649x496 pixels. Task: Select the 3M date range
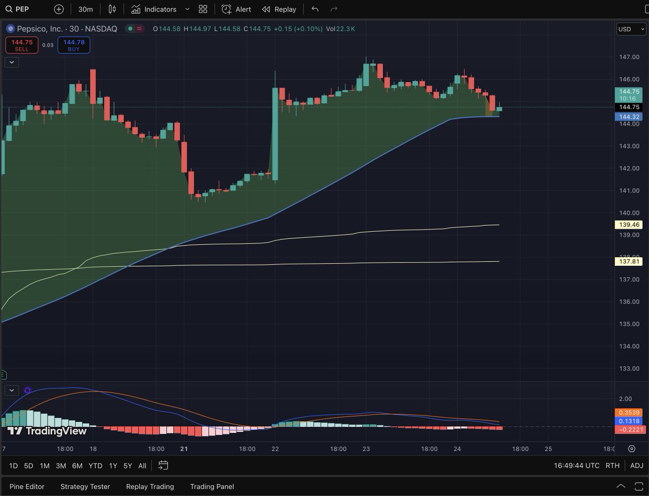[x=61, y=465]
